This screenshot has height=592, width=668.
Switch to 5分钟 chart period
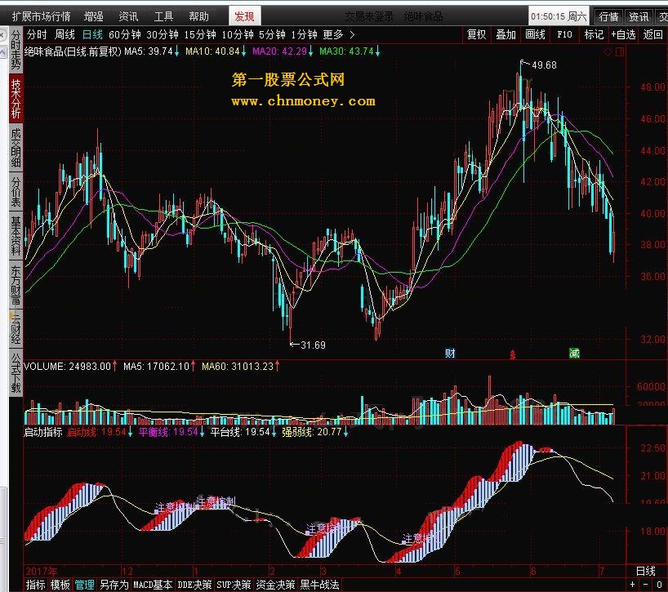tap(272, 34)
